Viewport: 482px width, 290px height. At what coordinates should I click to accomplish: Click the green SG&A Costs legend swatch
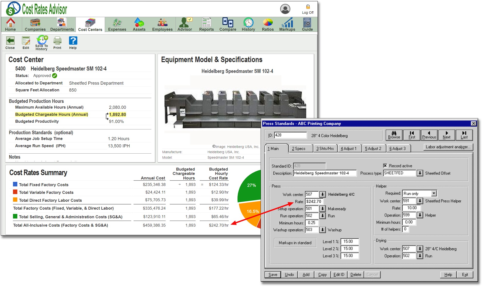pyautogui.click(x=15, y=216)
